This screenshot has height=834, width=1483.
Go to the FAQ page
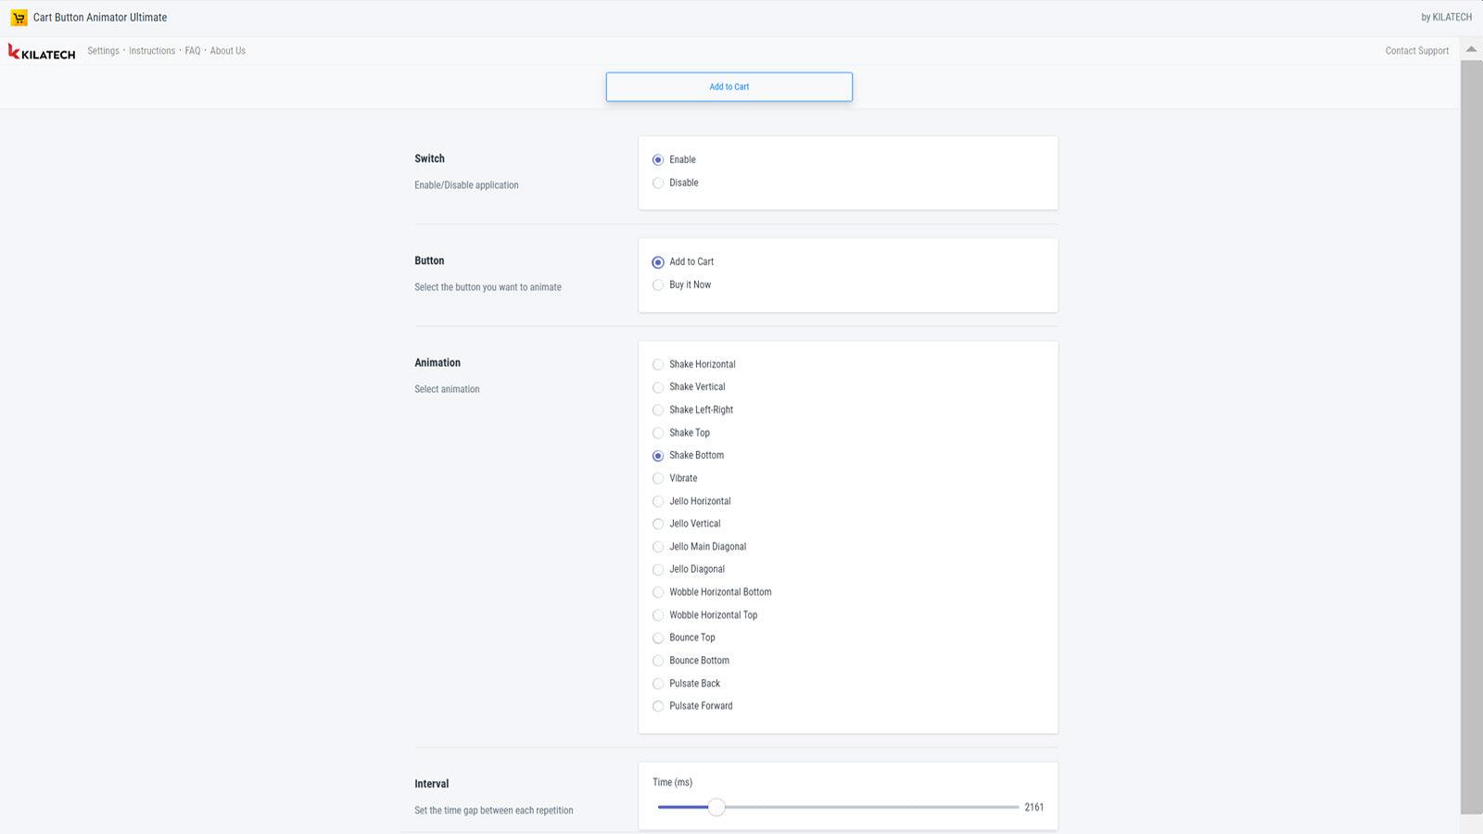pyautogui.click(x=192, y=51)
